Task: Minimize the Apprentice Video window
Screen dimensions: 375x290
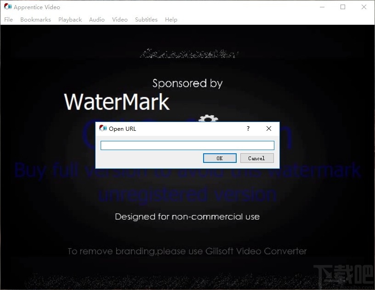Action: 322,7
